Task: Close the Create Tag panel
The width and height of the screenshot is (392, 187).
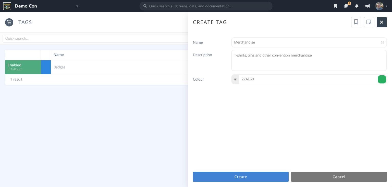Action: point(382,22)
